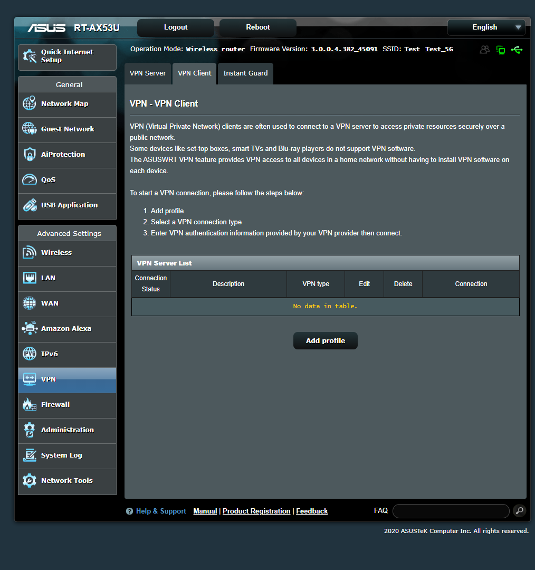Open the Guest Network settings
Image resolution: width=535 pixels, height=570 pixels.
pyautogui.click(x=67, y=129)
